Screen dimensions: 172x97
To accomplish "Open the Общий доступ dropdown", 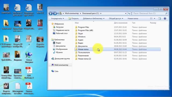I will click(116, 19).
